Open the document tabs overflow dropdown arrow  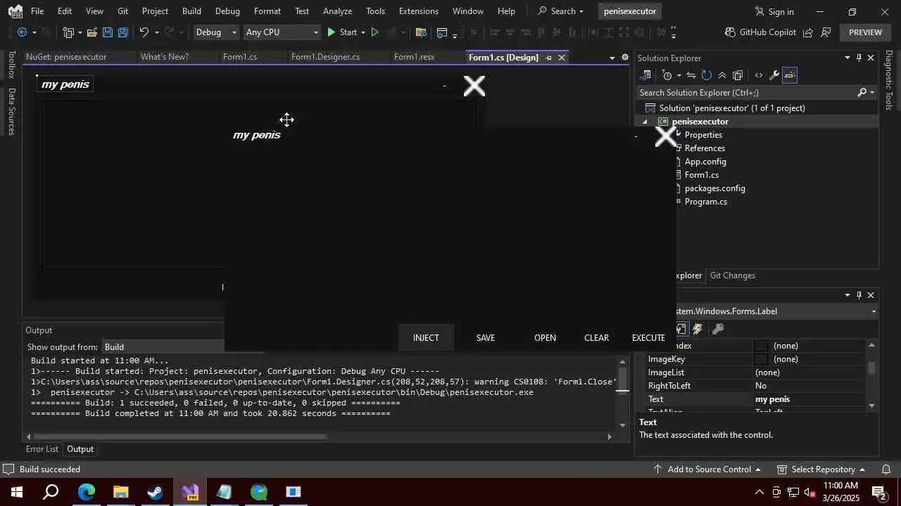point(612,58)
